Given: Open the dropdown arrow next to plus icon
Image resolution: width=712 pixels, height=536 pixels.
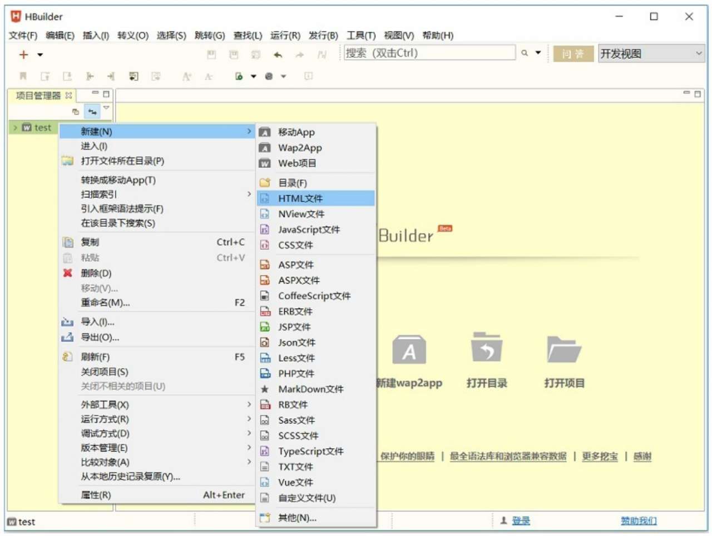Looking at the screenshot, I should [x=40, y=54].
